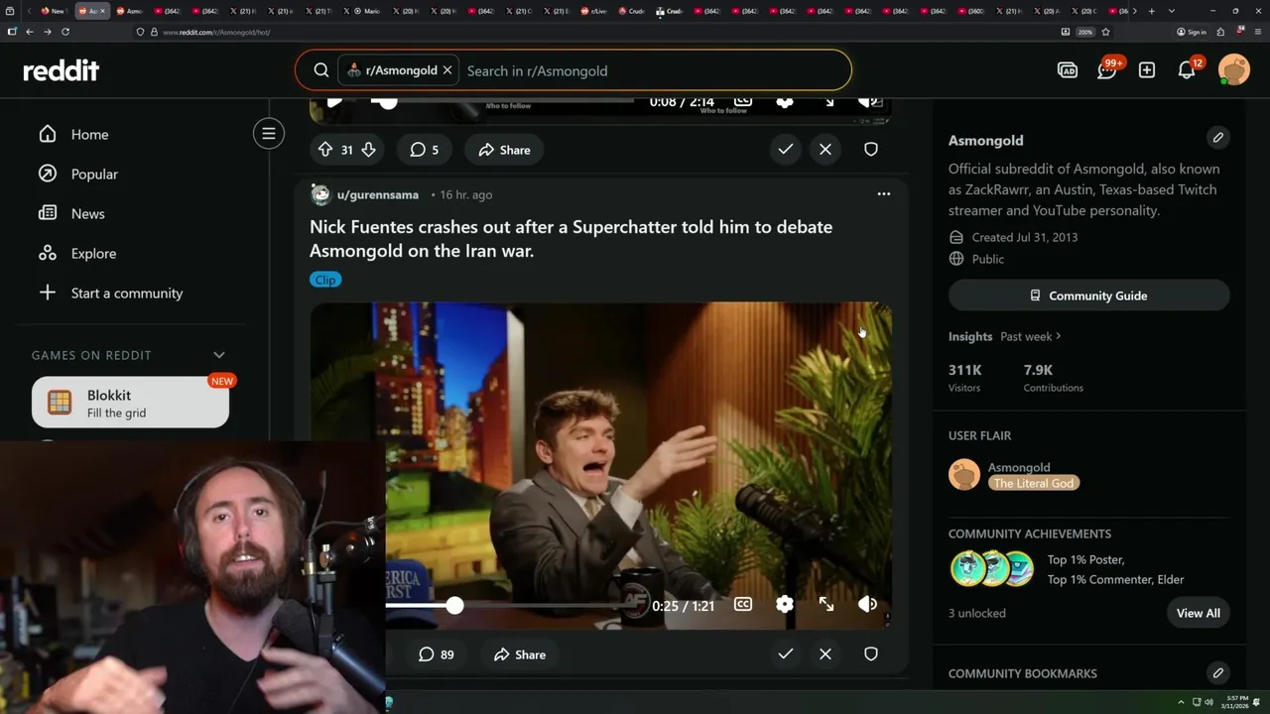Upvote the post with 31 points
Viewport: 1270px width, 714px height.
pos(325,150)
